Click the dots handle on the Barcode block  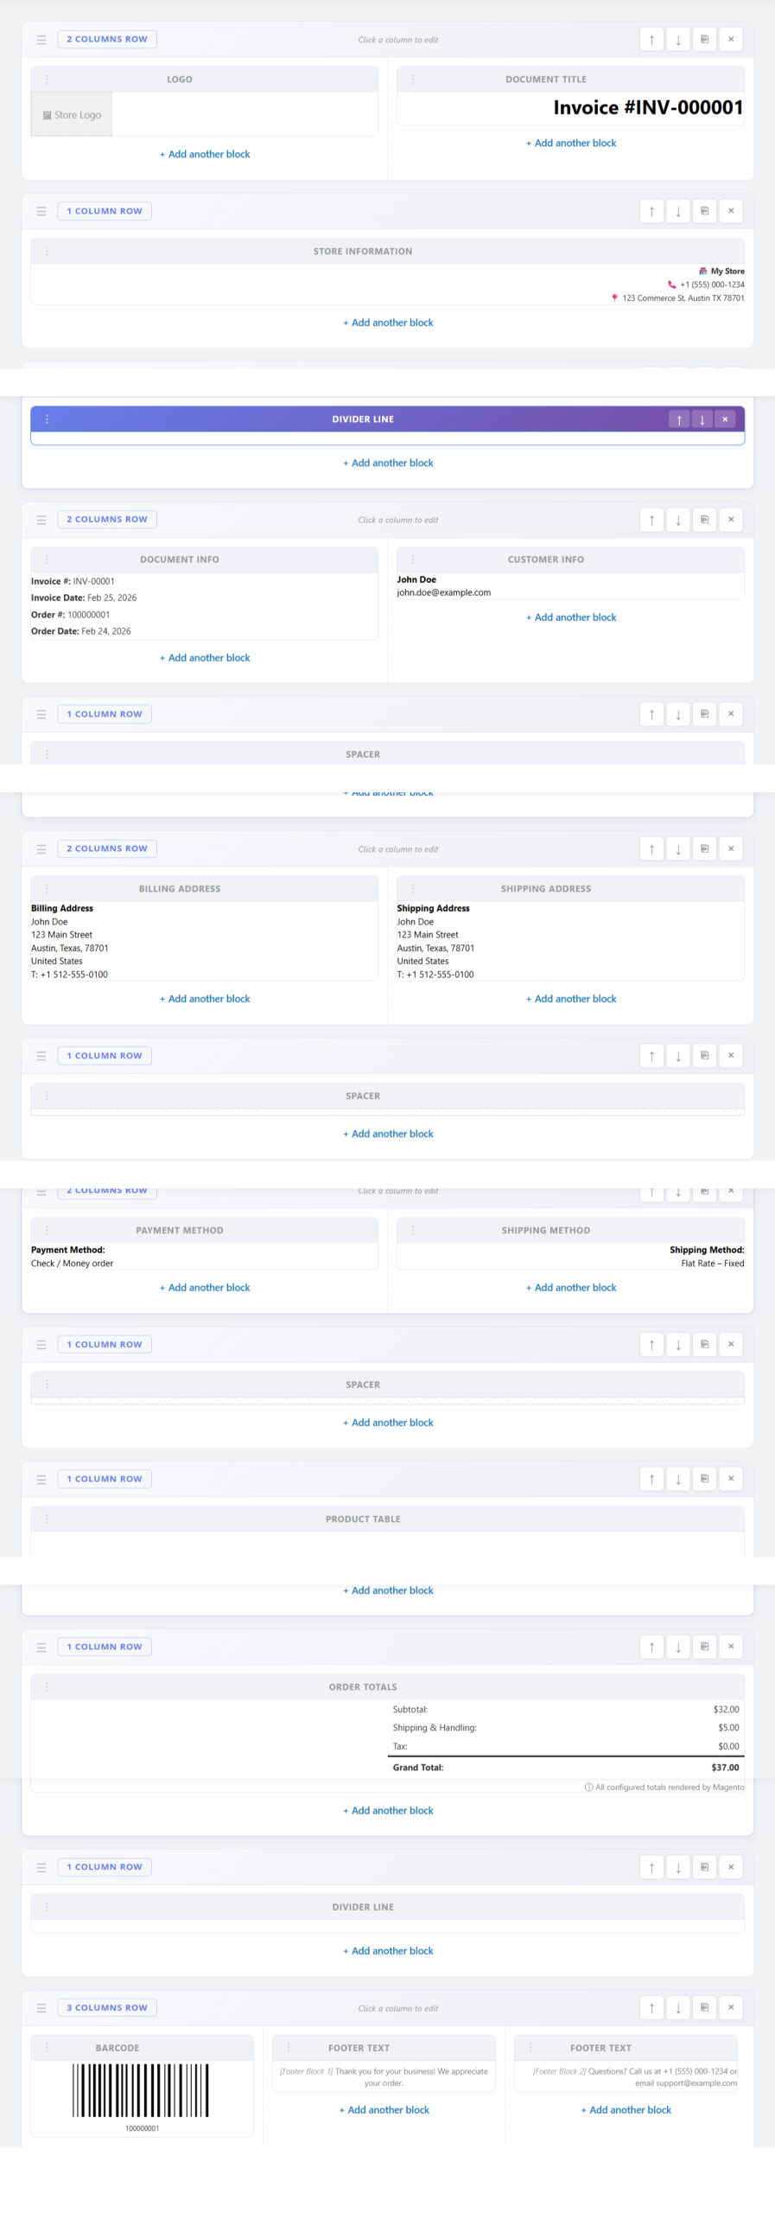[x=47, y=2048]
